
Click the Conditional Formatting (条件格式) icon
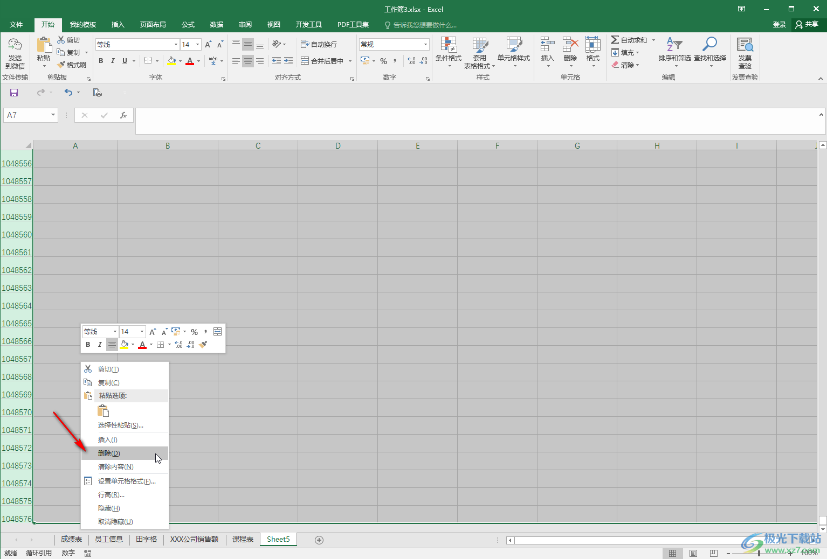click(449, 45)
